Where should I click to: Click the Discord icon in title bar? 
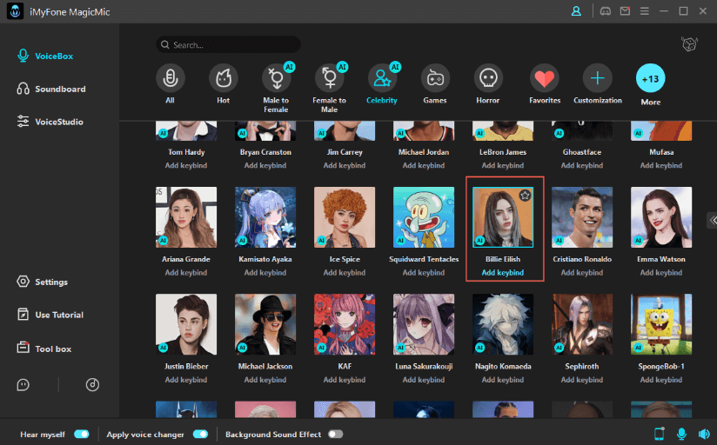point(606,11)
